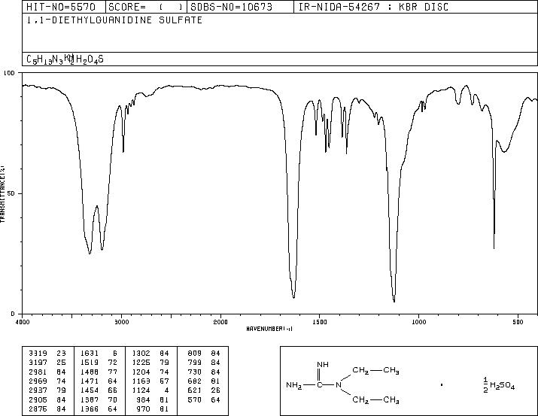
Task: Click the peak table value 2905
Action: (x=38, y=400)
